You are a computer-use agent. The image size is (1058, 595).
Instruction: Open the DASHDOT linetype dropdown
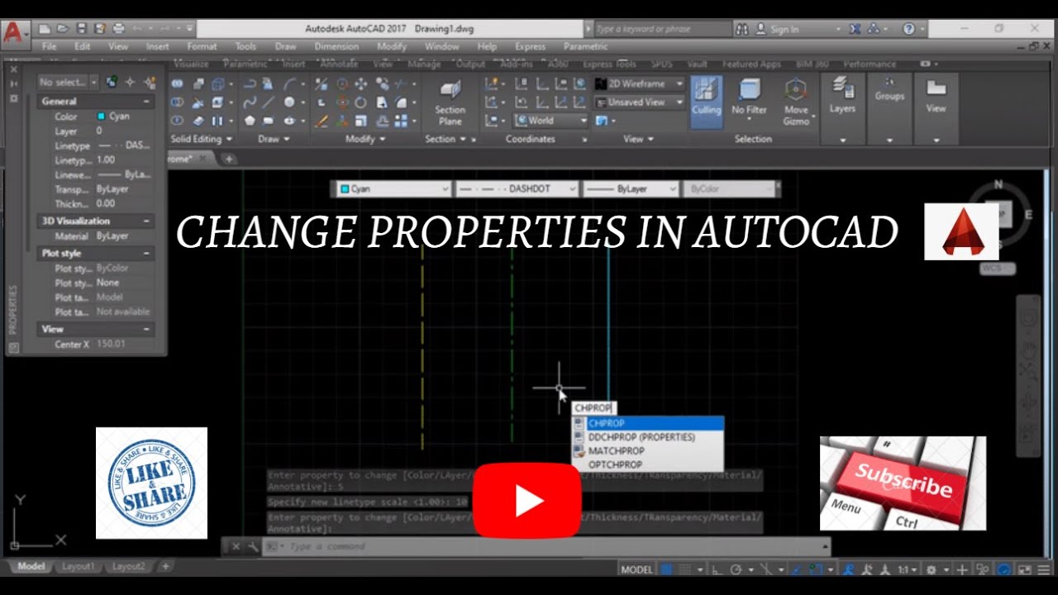[x=517, y=189]
